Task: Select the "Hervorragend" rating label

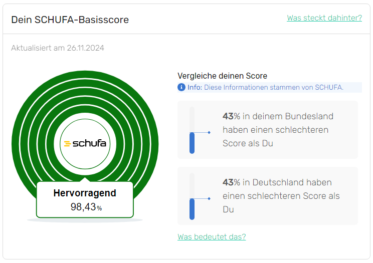Action: 85,193
